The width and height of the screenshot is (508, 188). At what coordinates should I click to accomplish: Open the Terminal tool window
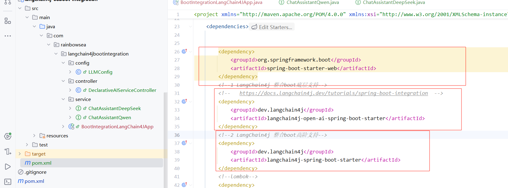click(x=8, y=182)
